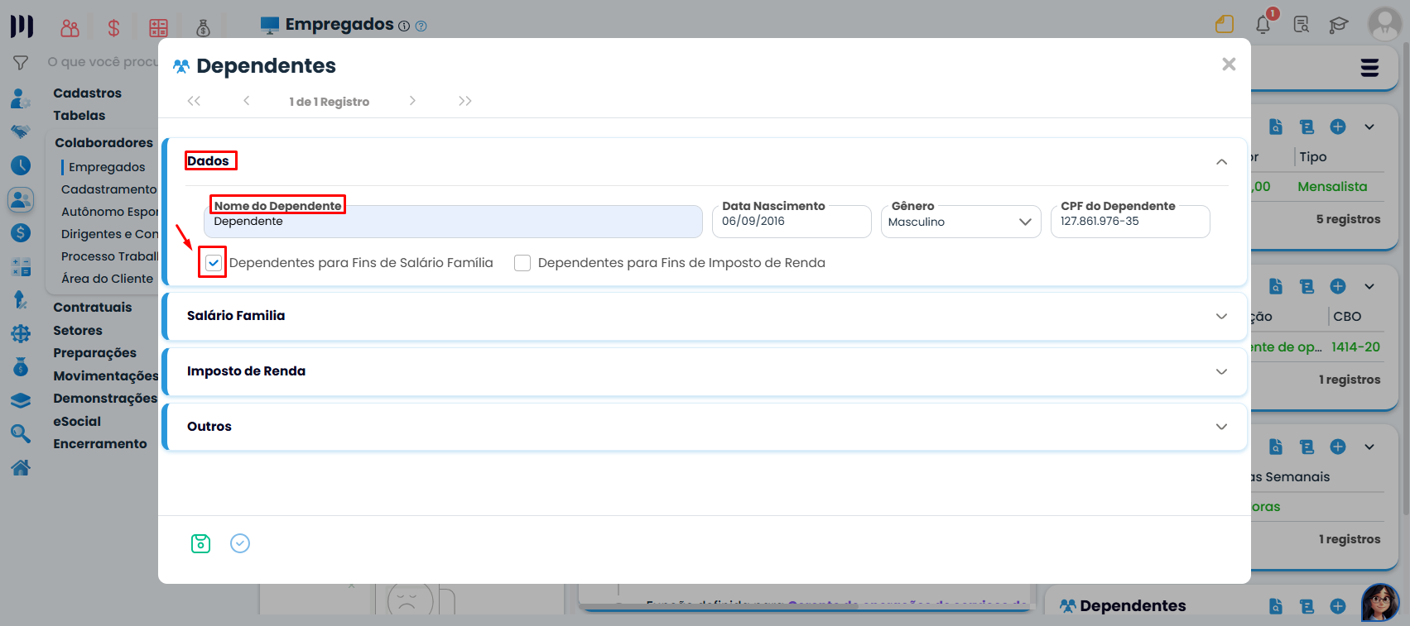Click the dollar sign icon in top toolbar
1410x626 pixels.
click(x=113, y=28)
